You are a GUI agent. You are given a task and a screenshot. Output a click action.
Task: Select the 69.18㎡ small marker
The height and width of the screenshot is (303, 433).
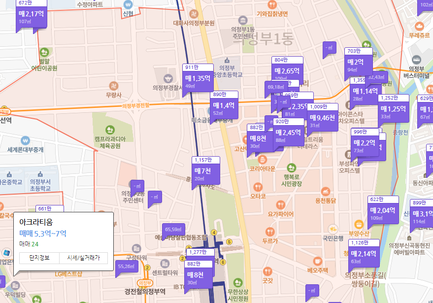coord(276,87)
